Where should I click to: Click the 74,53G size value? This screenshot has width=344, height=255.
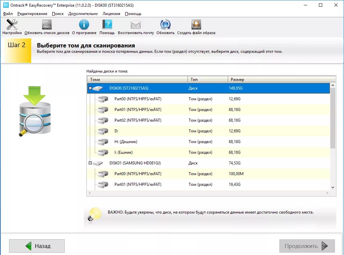coord(234,163)
